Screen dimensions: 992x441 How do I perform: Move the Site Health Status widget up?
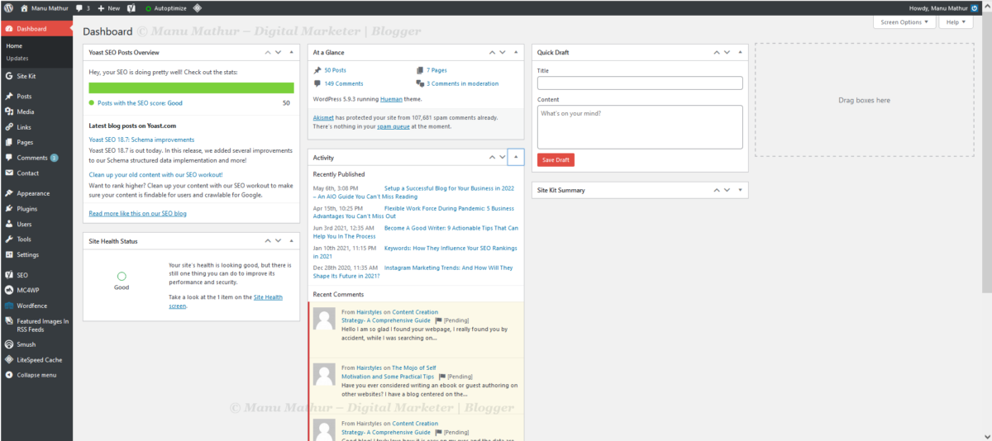pyautogui.click(x=267, y=241)
